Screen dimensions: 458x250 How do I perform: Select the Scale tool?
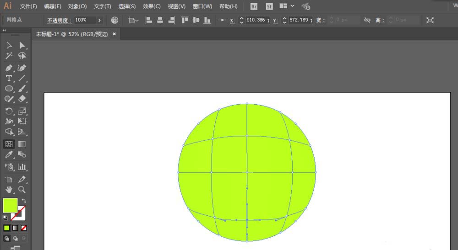coord(22,111)
